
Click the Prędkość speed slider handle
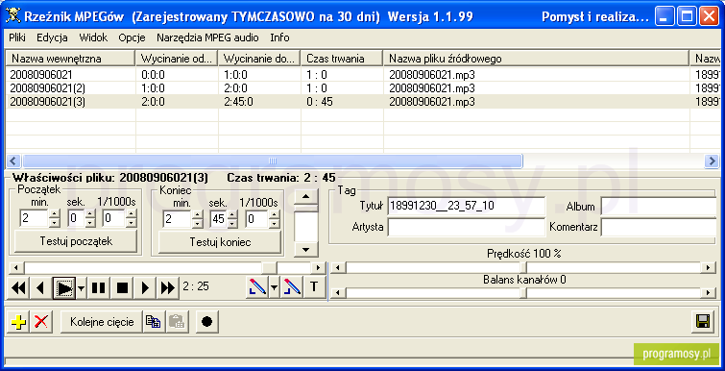click(523, 267)
